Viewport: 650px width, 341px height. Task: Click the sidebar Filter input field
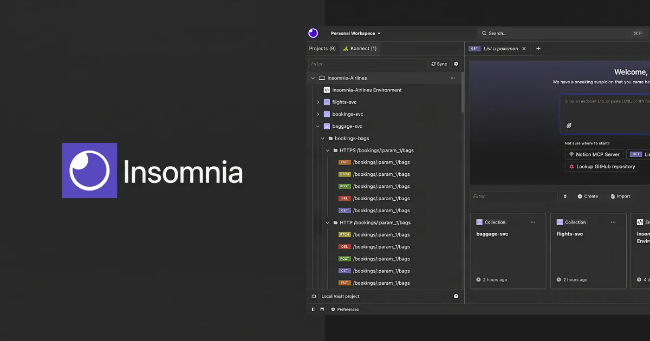click(368, 64)
